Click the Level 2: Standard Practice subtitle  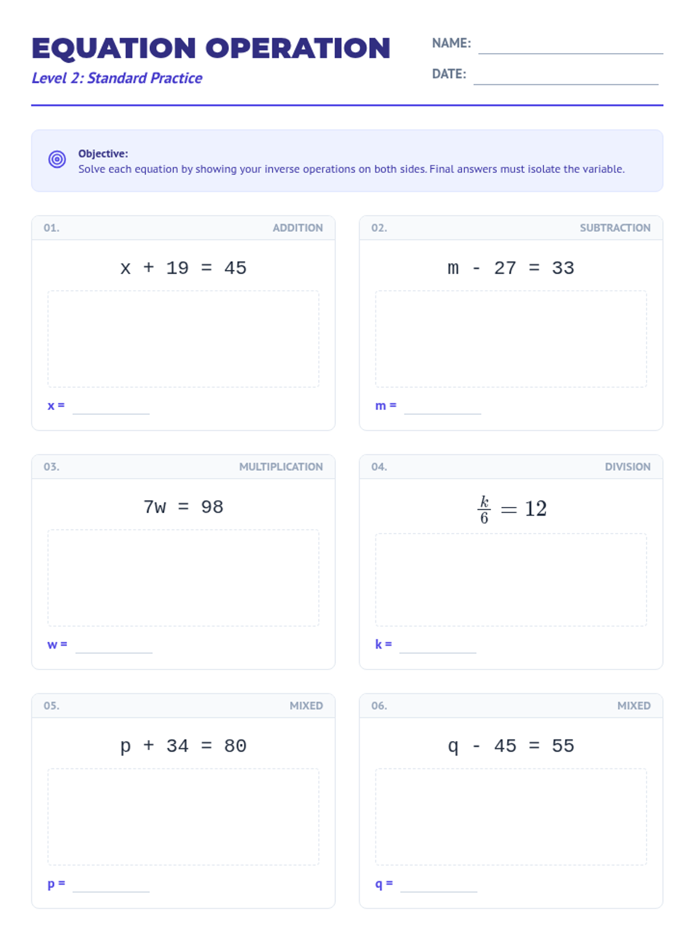pos(117,78)
